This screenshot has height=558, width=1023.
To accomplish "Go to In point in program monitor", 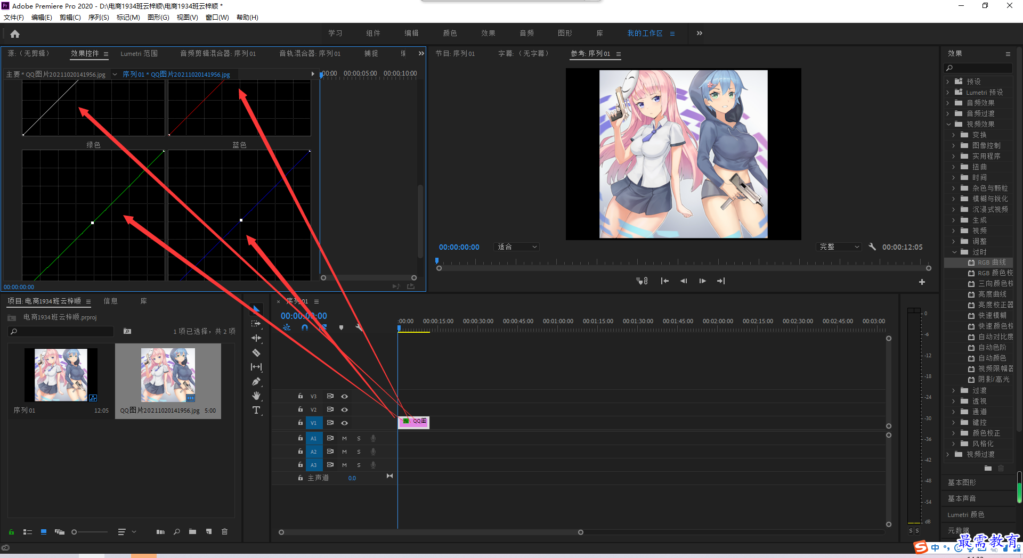I will click(x=664, y=281).
